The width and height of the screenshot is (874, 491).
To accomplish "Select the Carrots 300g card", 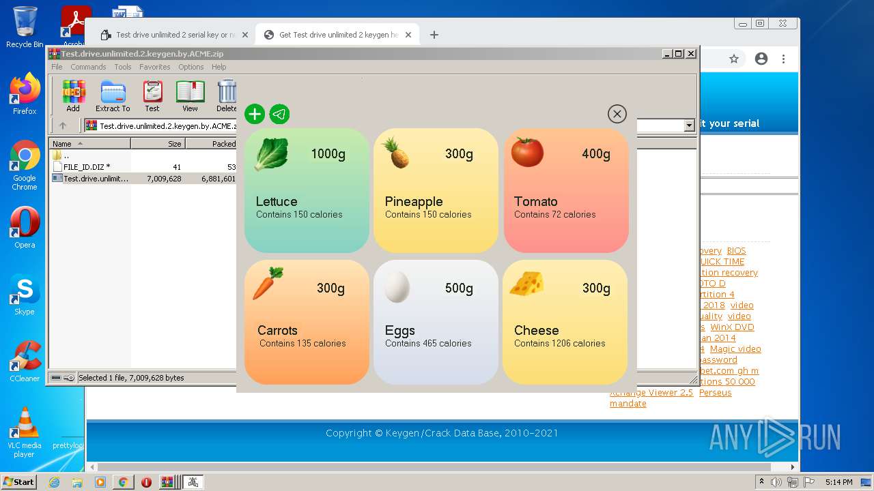I will (307, 322).
